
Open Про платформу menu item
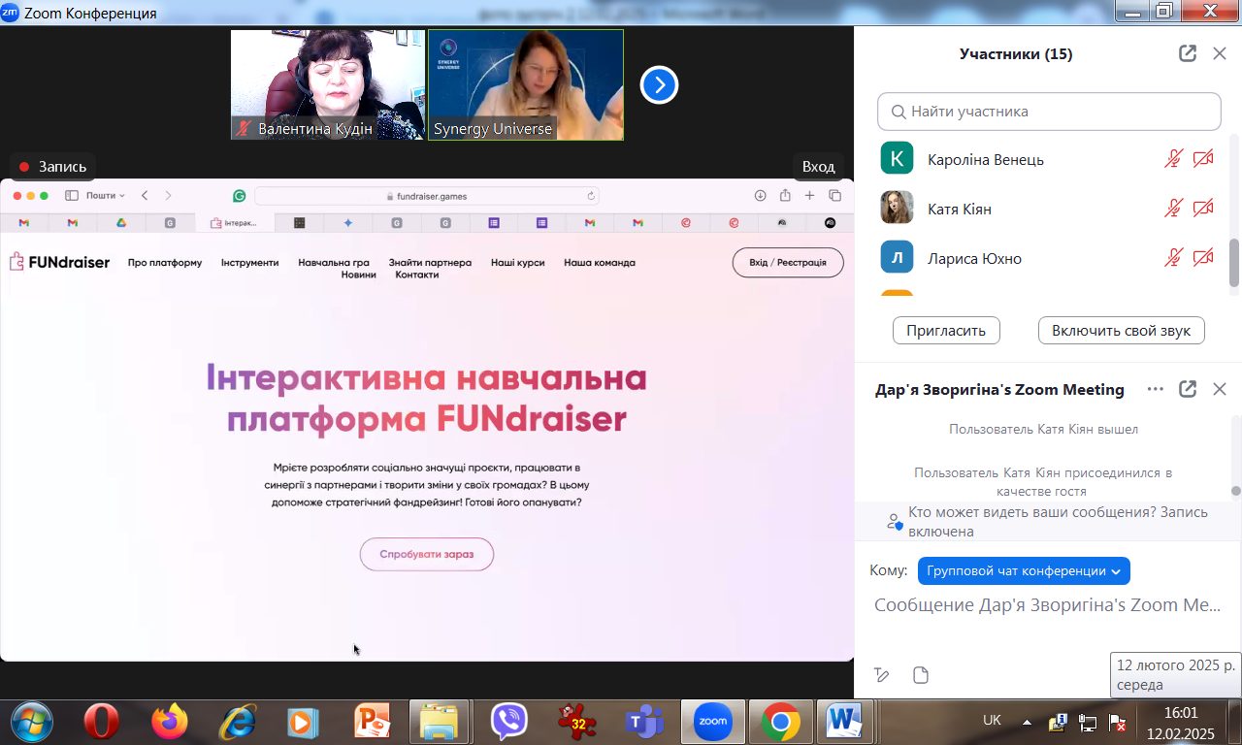(x=165, y=263)
